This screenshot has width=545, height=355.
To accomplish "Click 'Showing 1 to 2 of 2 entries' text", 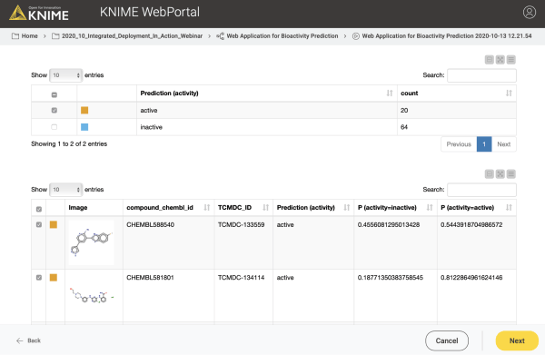I will (69, 143).
